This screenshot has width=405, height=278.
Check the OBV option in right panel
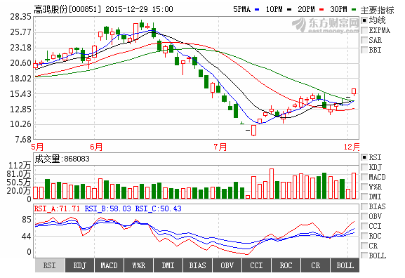point(364,216)
